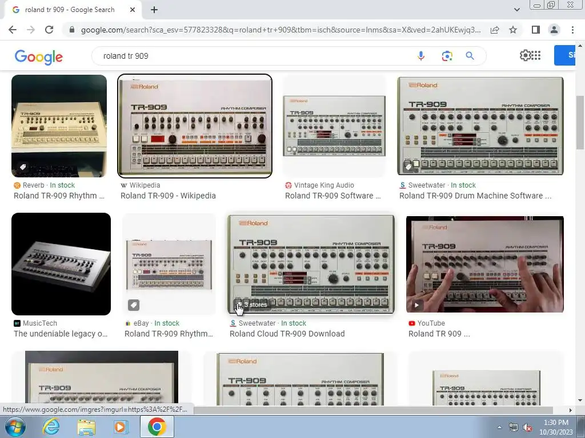Reload the current page
This screenshot has width=585, height=438.
click(49, 30)
